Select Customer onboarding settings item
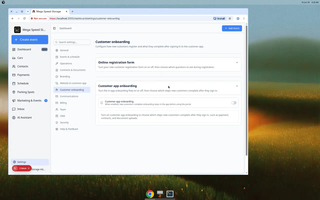This screenshot has width=320, height=200. coord(72,90)
